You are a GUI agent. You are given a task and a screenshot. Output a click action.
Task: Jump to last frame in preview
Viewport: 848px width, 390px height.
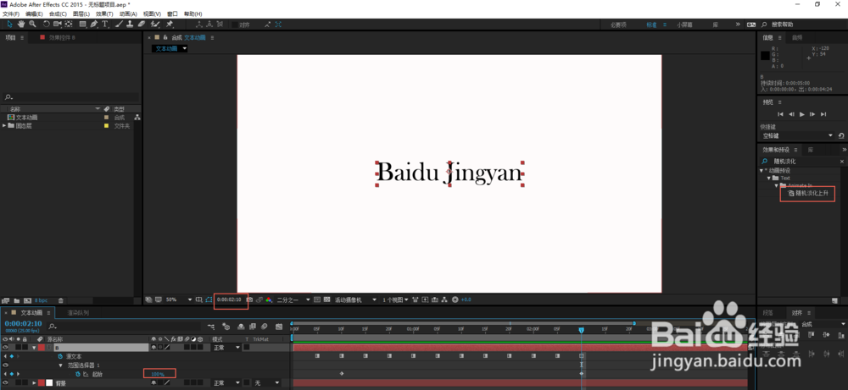point(823,114)
